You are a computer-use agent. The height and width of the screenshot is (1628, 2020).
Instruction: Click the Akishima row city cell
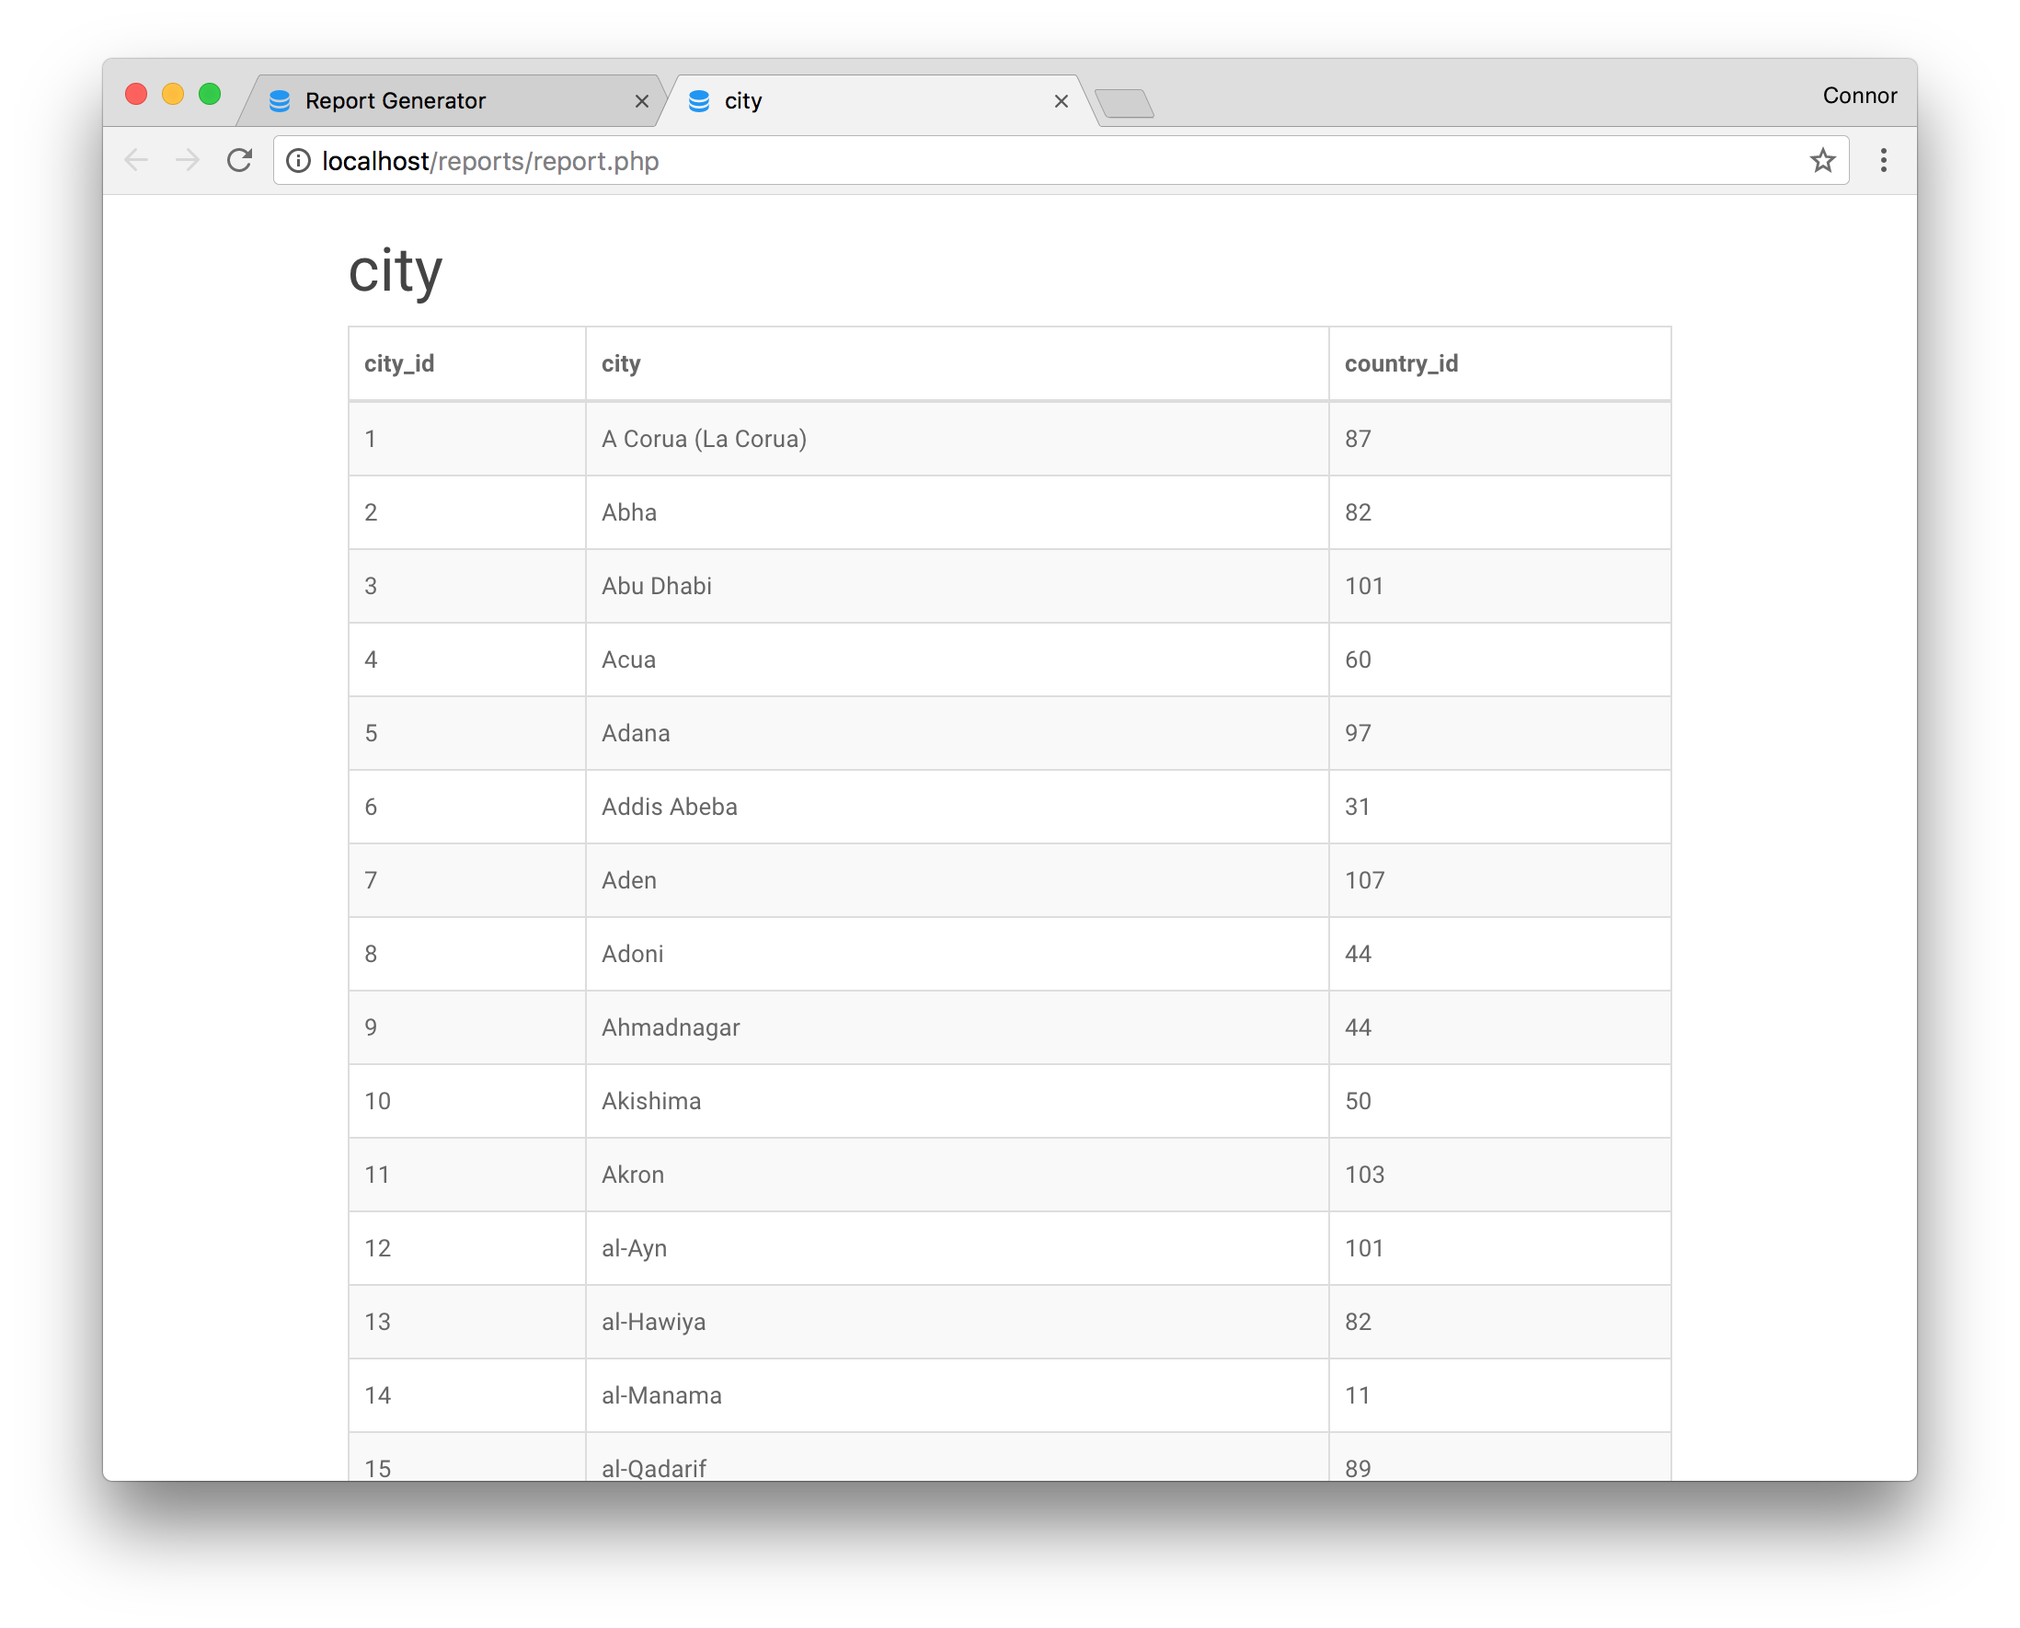[x=651, y=1101]
